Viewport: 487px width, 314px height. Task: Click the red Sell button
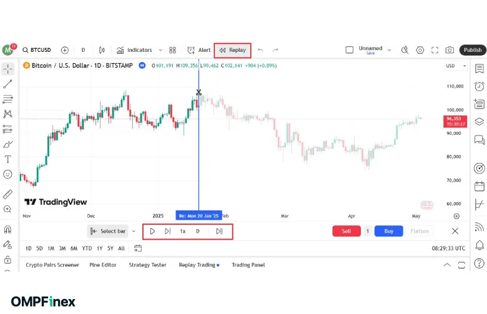[346, 231]
